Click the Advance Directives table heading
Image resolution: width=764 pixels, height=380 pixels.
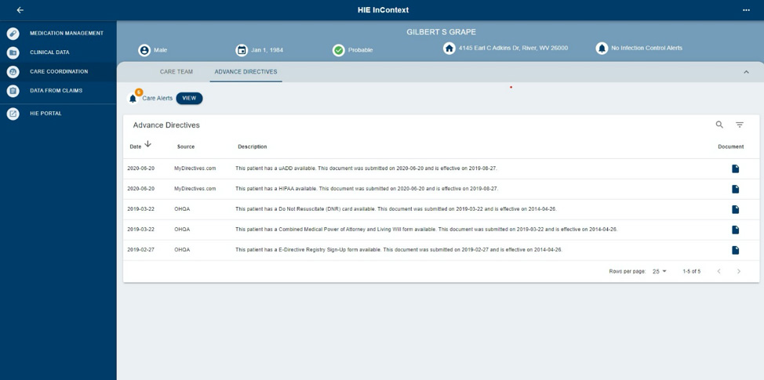tap(166, 125)
